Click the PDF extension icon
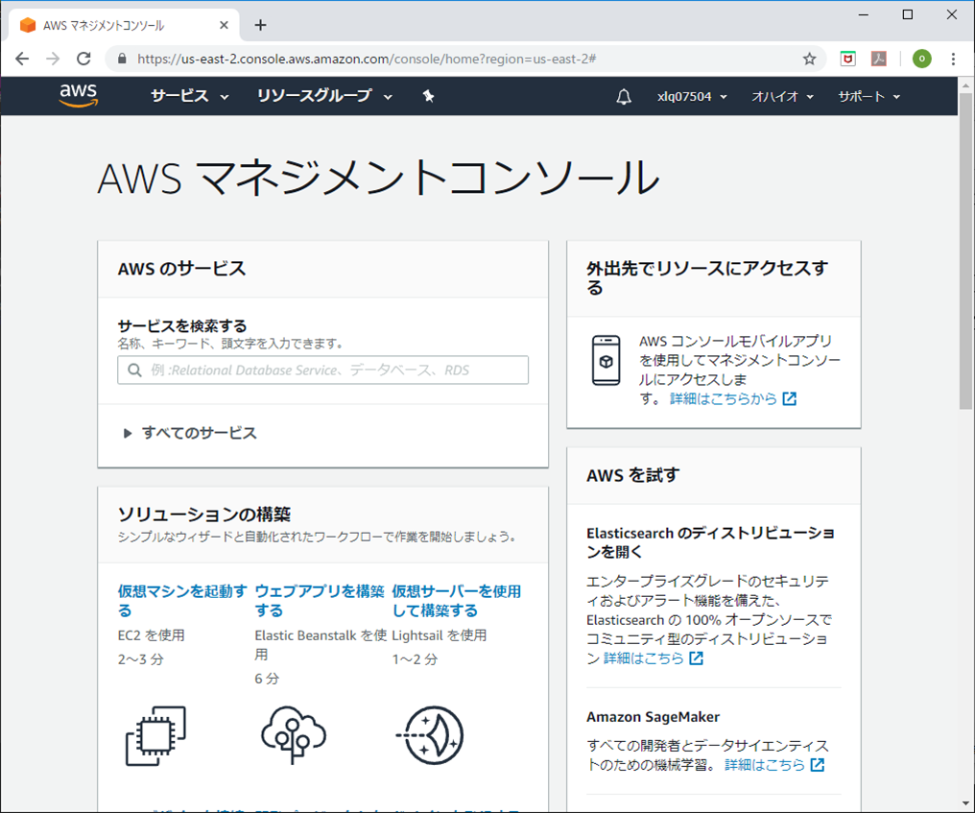 [x=879, y=60]
